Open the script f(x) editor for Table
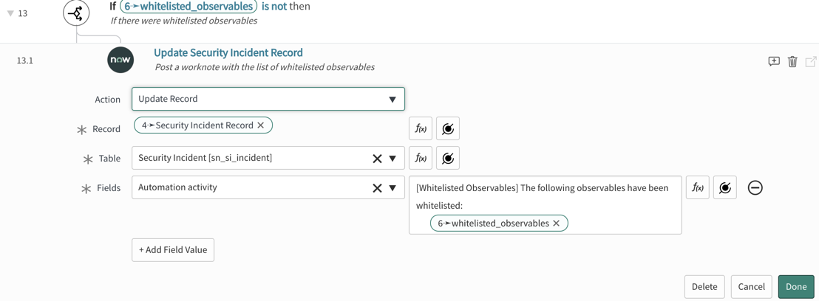The image size is (819, 301). tap(421, 158)
